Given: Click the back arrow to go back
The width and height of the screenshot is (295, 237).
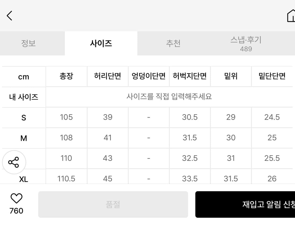Looking at the screenshot, I should pyautogui.click(x=10, y=15).
